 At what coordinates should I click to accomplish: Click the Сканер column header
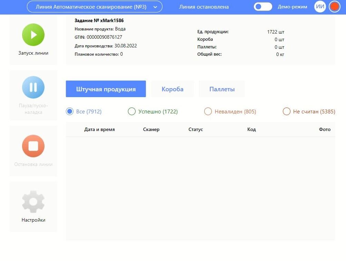[151, 129]
